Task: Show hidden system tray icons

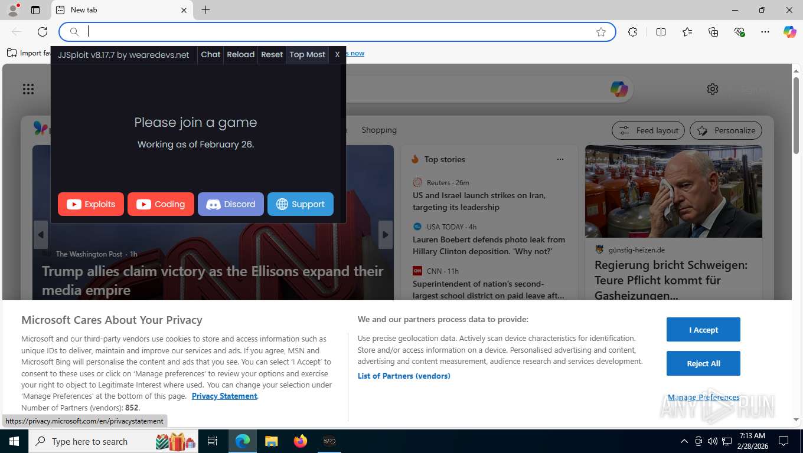Action: point(684,441)
